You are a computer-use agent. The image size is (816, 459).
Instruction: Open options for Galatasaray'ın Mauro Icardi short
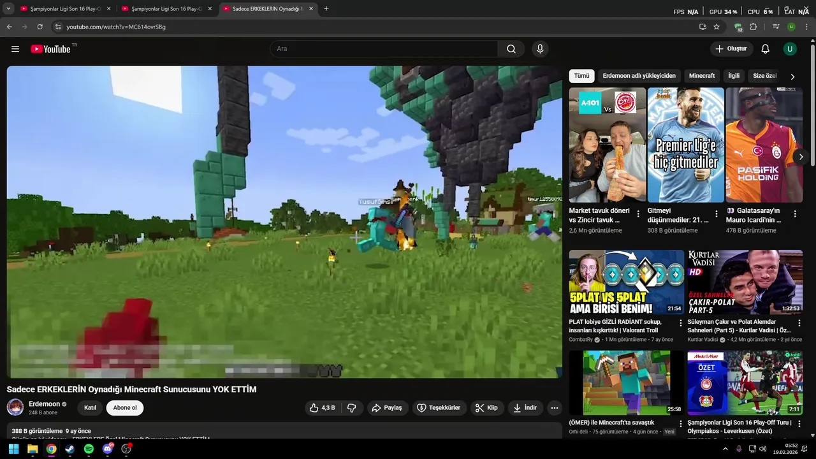(x=795, y=214)
